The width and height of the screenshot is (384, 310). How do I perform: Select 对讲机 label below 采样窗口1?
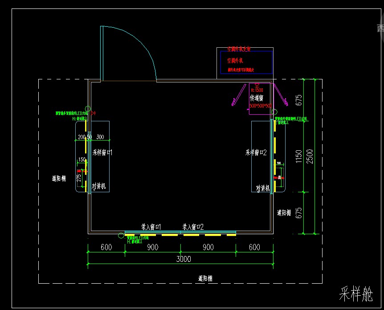(99, 186)
